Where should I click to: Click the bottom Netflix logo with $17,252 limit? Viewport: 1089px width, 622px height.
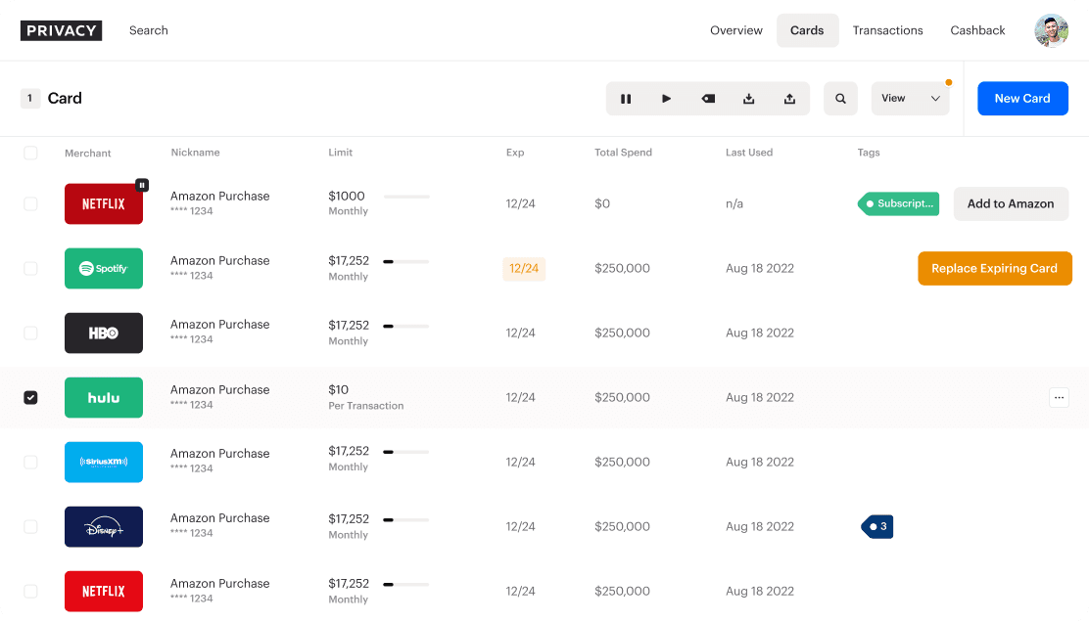104,591
